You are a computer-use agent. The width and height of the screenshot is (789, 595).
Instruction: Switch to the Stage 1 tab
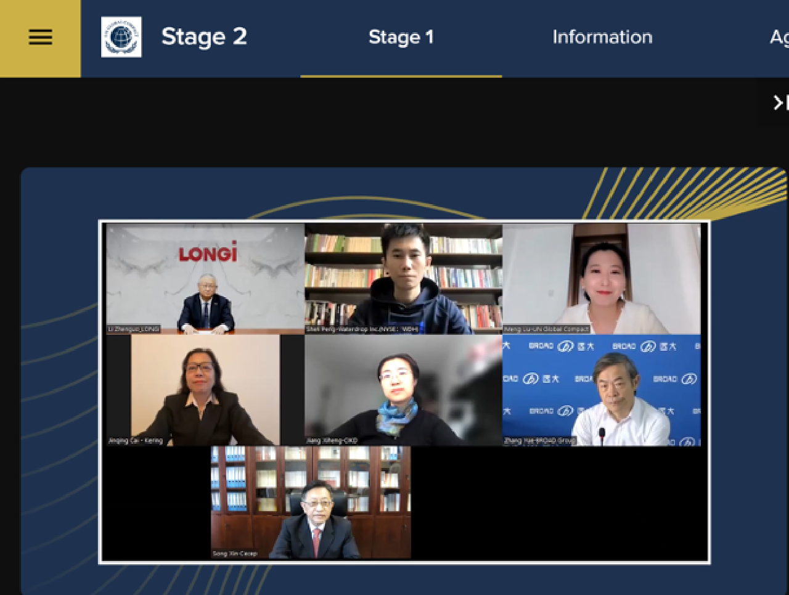pos(401,38)
